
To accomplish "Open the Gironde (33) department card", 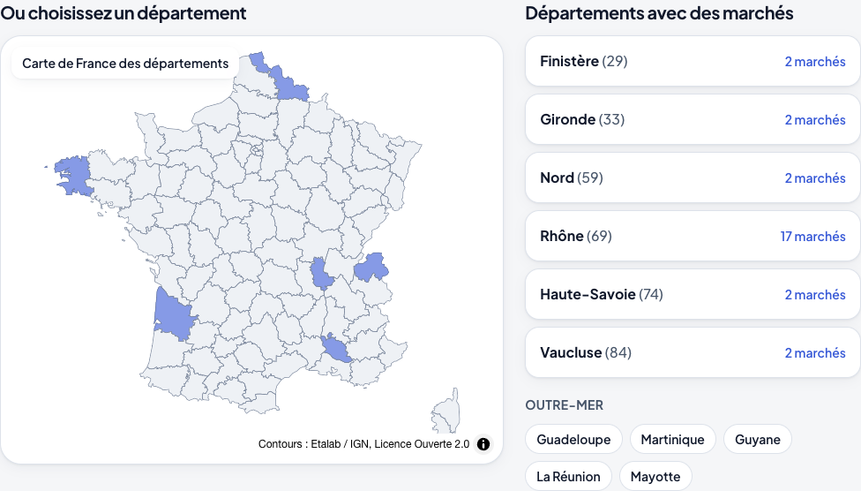I will click(x=693, y=119).
